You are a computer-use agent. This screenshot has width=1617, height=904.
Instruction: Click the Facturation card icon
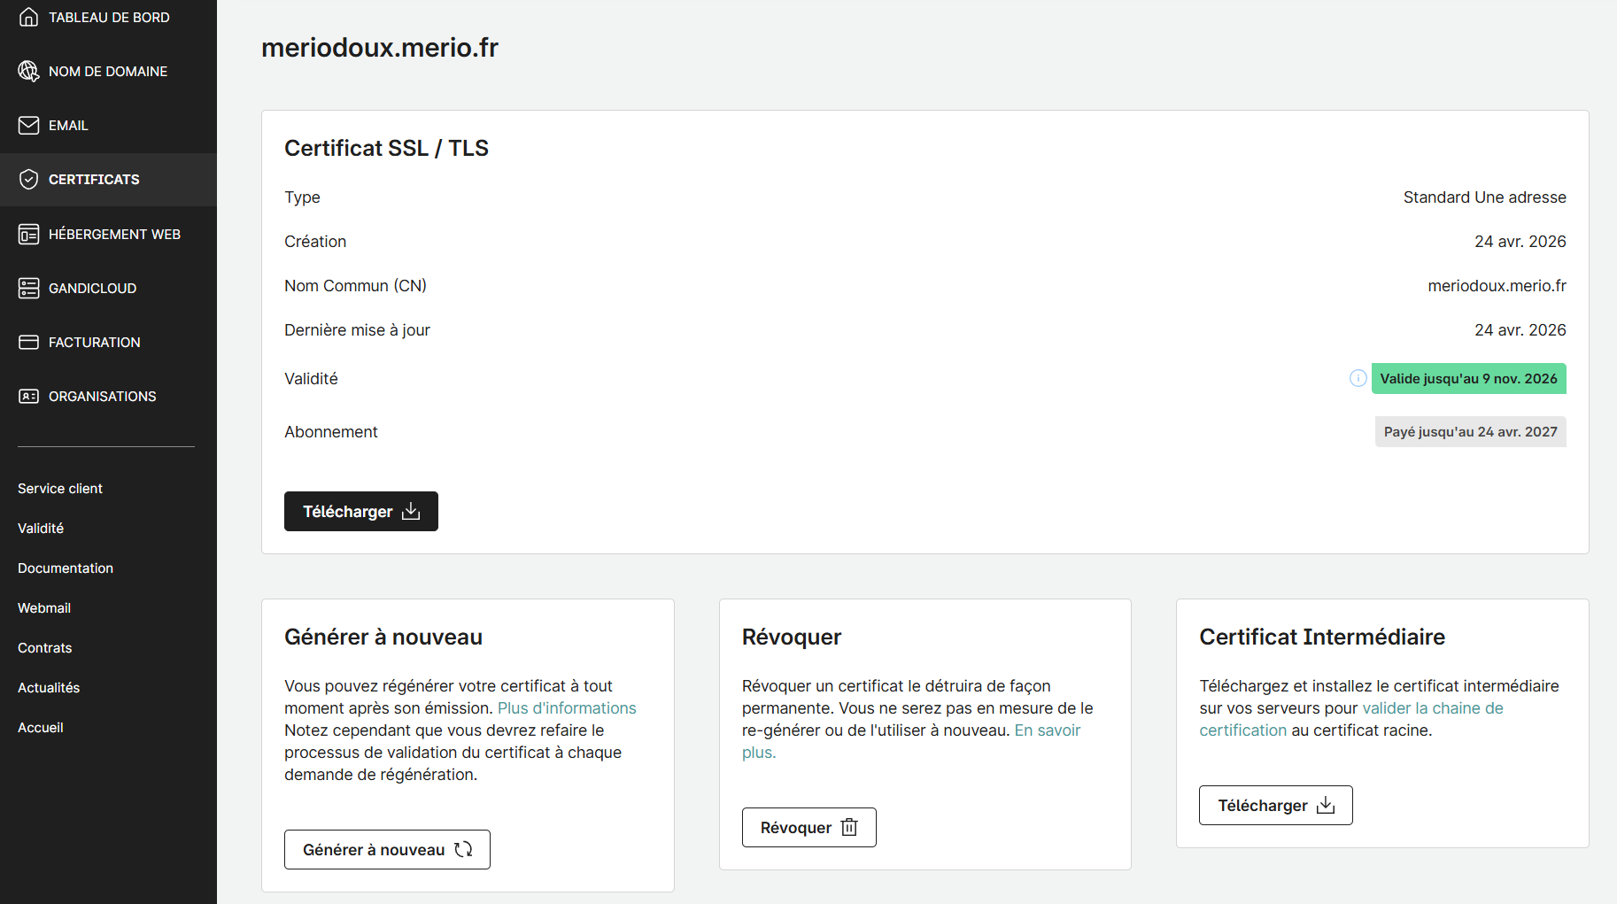[28, 343]
